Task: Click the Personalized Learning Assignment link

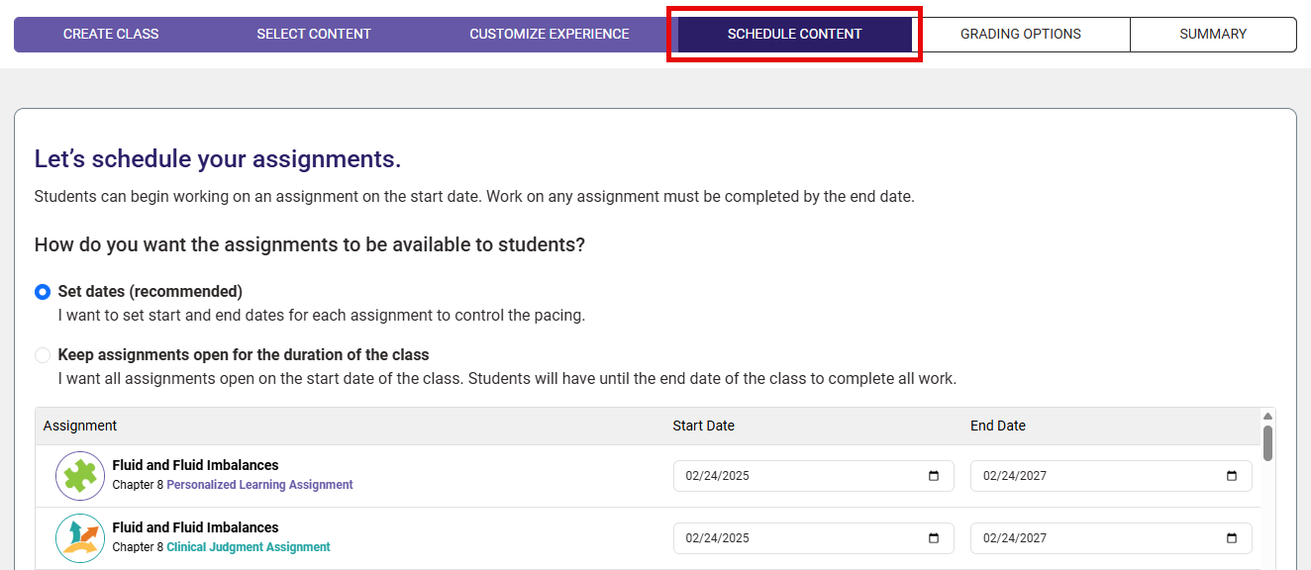Action: click(x=259, y=485)
